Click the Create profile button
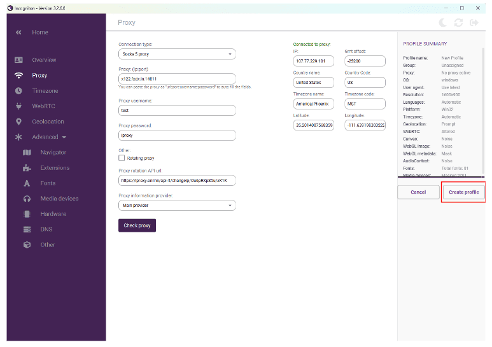This screenshot has width=492, height=347. pyautogui.click(x=463, y=192)
